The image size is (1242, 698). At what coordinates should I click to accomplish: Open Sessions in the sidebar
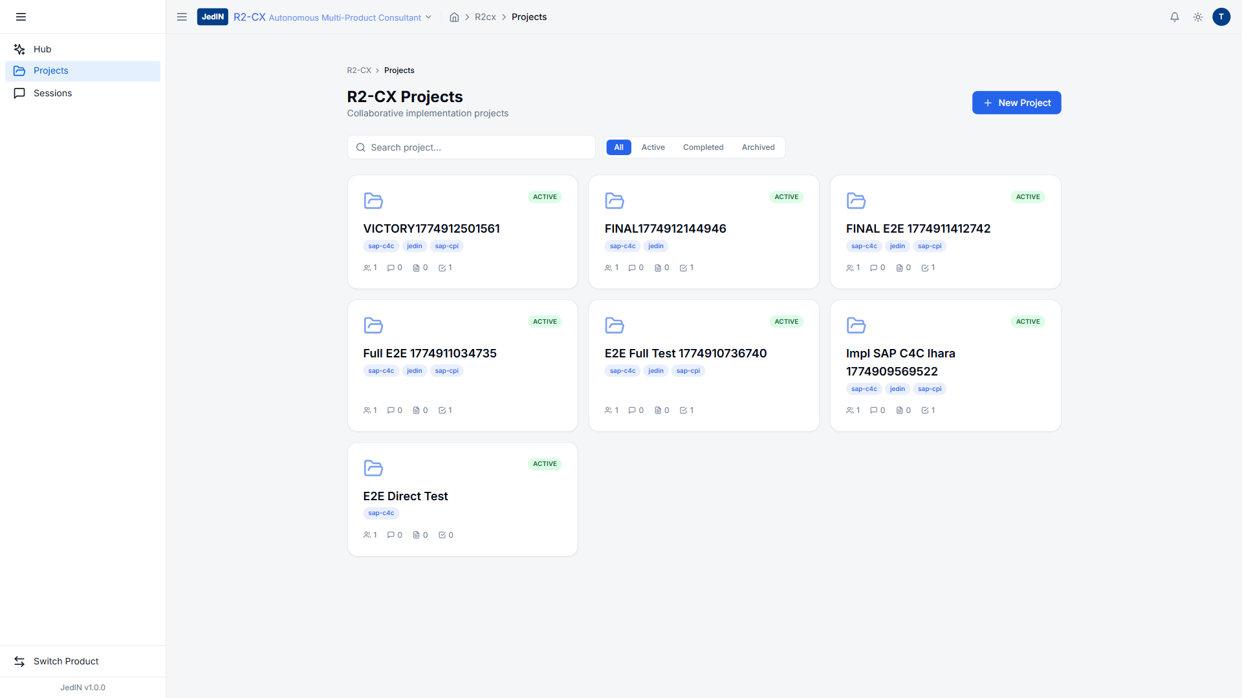tap(52, 93)
